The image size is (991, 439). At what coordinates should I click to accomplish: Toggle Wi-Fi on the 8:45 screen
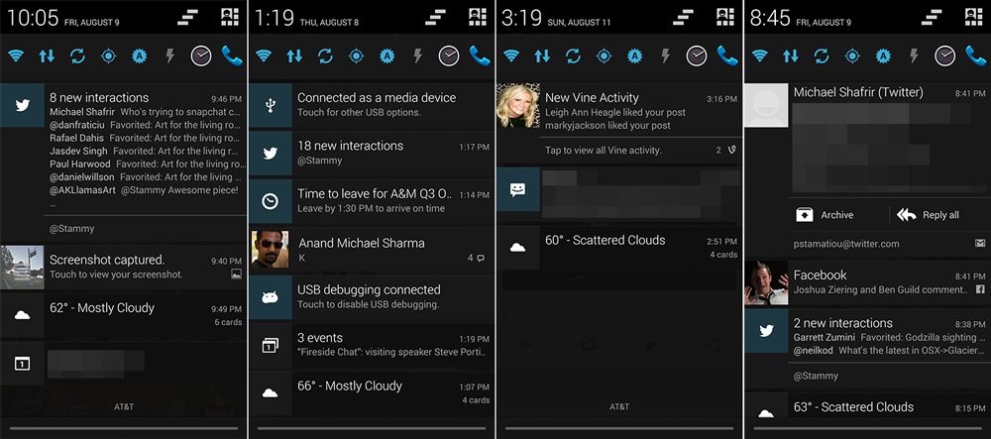(760, 56)
